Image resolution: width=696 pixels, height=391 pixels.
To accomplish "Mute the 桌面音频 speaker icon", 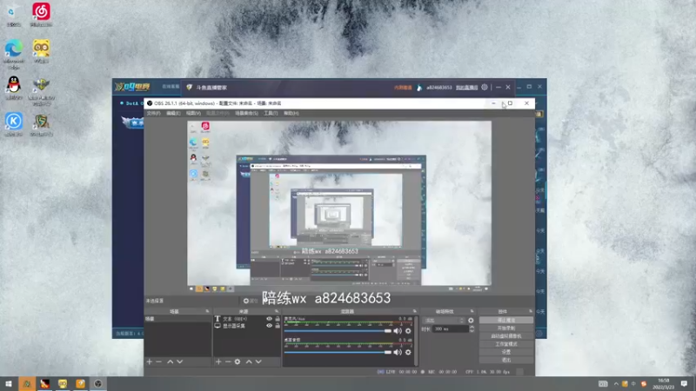I will point(398,352).
